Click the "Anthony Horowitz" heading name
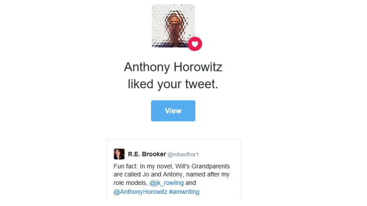367x206 pixels. coord(173,67)
